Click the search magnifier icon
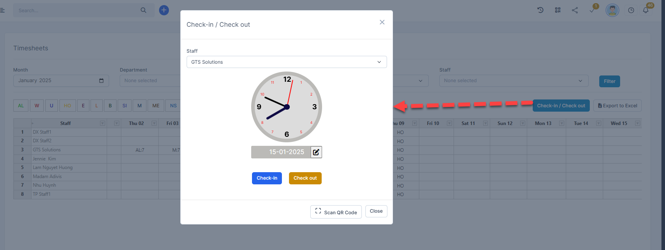This screenshot has width=665, height=250. point(143,10)
